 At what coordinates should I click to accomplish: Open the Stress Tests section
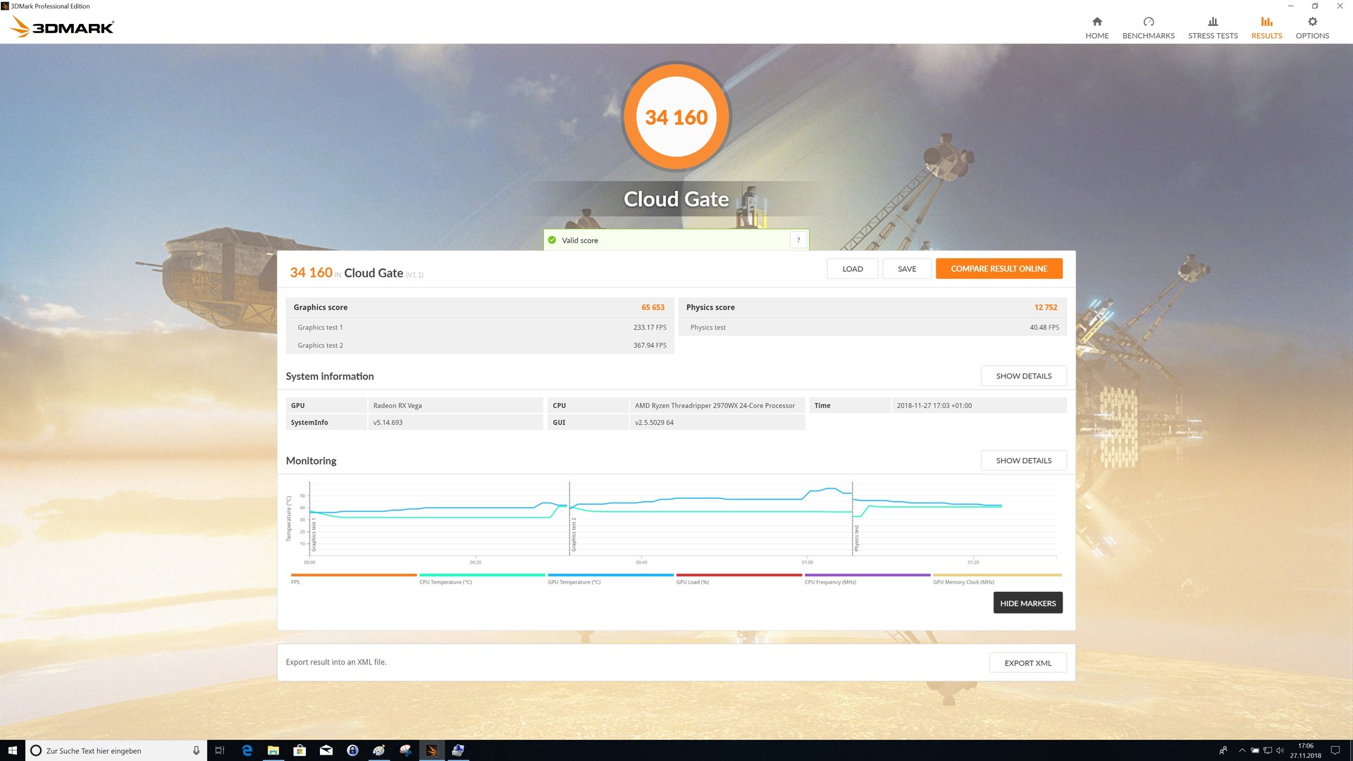coord(1212,27)
